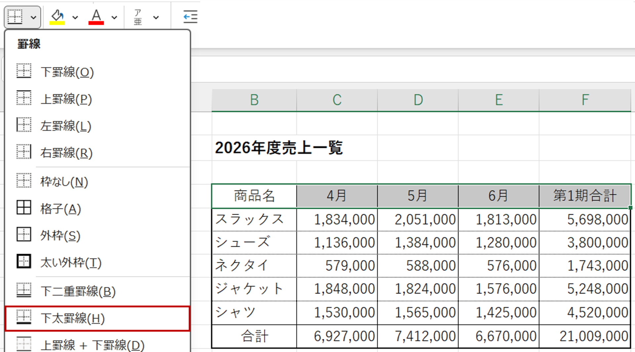
Task: Click the phonetic guide (ア亜) icon
Action: (x=138, y=17)
